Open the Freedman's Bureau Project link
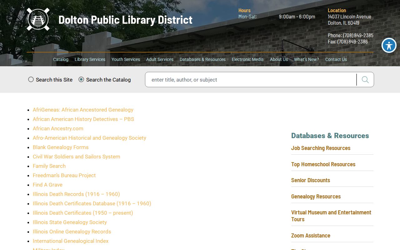Screen dimensions: 400x250 tap(64, 175)
